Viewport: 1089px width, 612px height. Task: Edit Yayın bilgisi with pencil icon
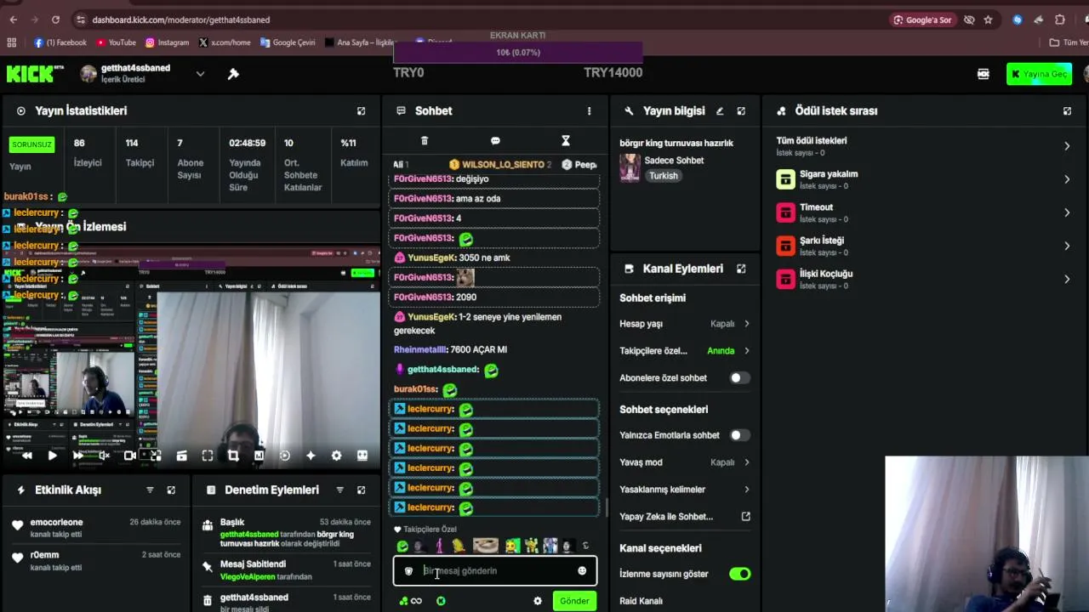tap(720, 110)
